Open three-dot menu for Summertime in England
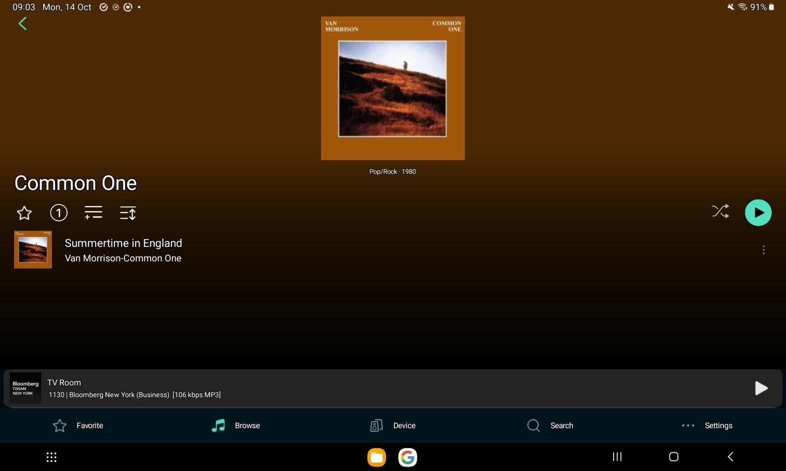Screen dimensions: 786x471 tap(763, 250)
